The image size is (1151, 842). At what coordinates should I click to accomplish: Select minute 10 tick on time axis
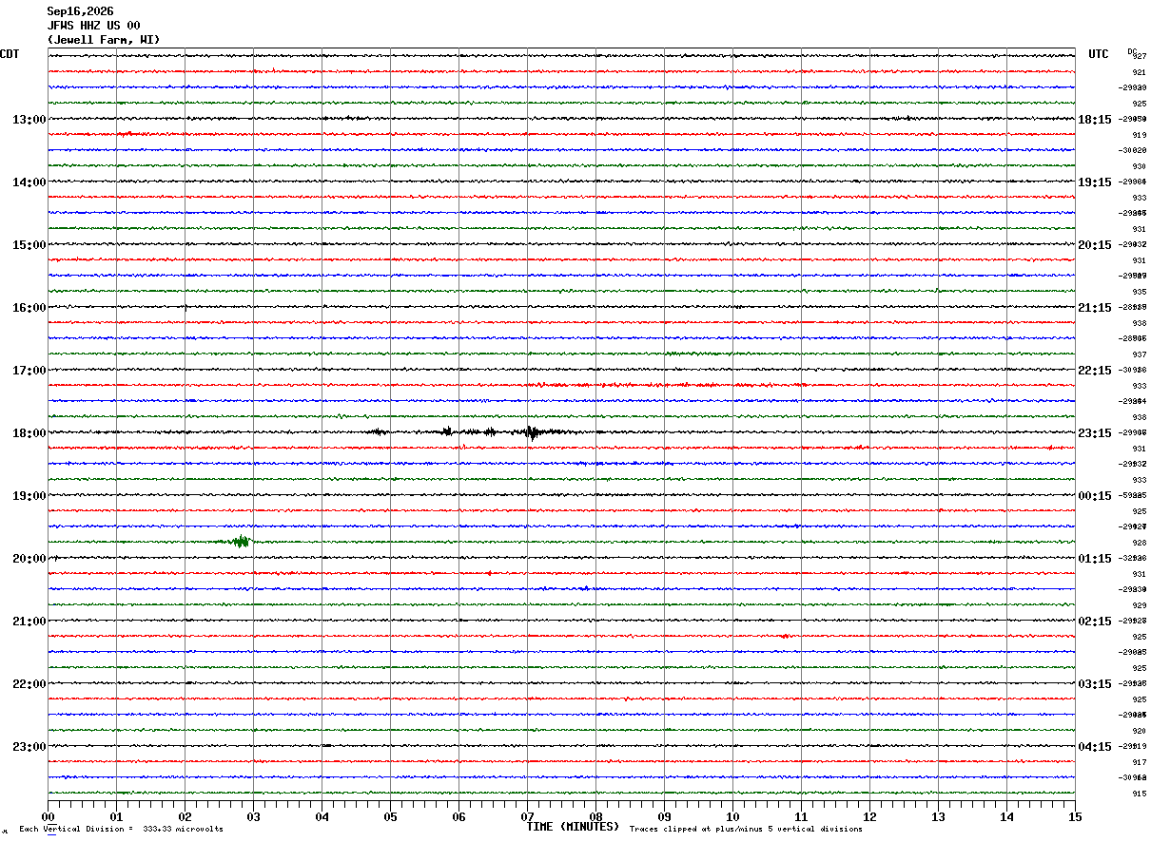tap(732, 816)
